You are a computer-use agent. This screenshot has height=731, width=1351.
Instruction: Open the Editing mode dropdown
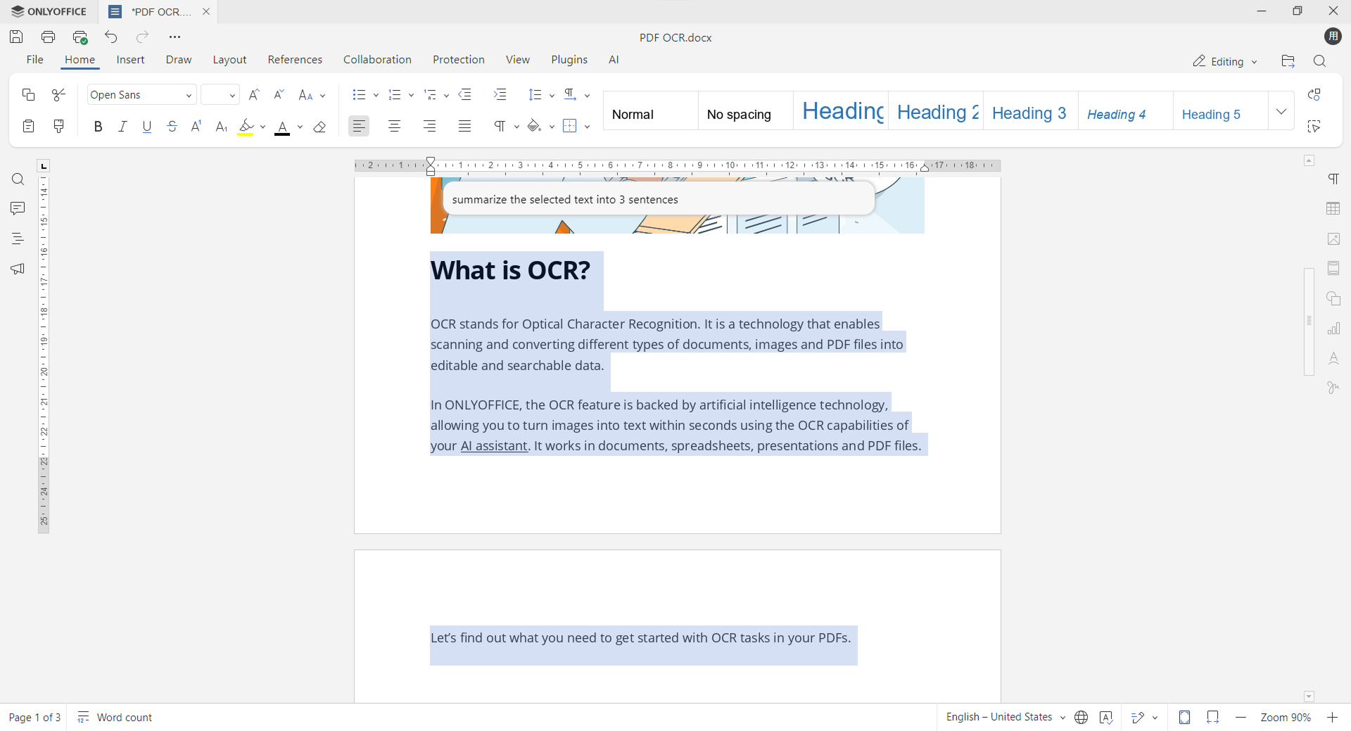(1225, 61)
